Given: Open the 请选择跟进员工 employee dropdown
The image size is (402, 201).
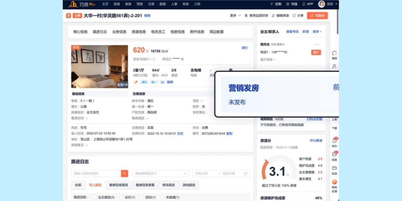Looking at the screenshot, I should click(x=160, y=173).
